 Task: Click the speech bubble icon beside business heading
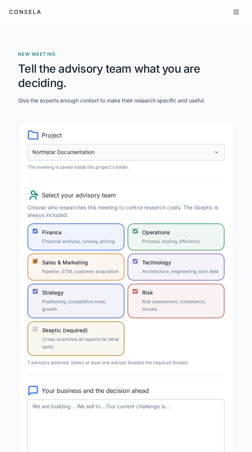pos(33,391)
